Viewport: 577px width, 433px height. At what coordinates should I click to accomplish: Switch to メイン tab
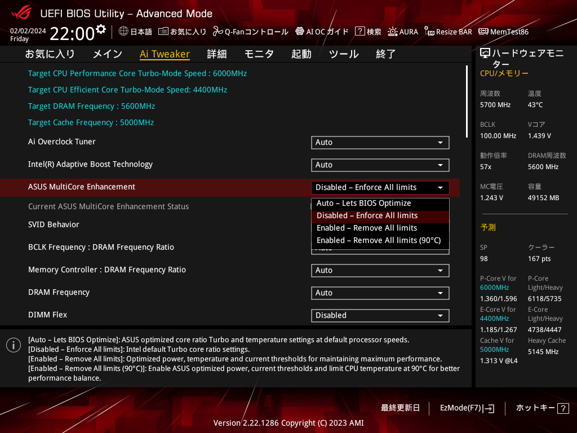click(108, 54)
